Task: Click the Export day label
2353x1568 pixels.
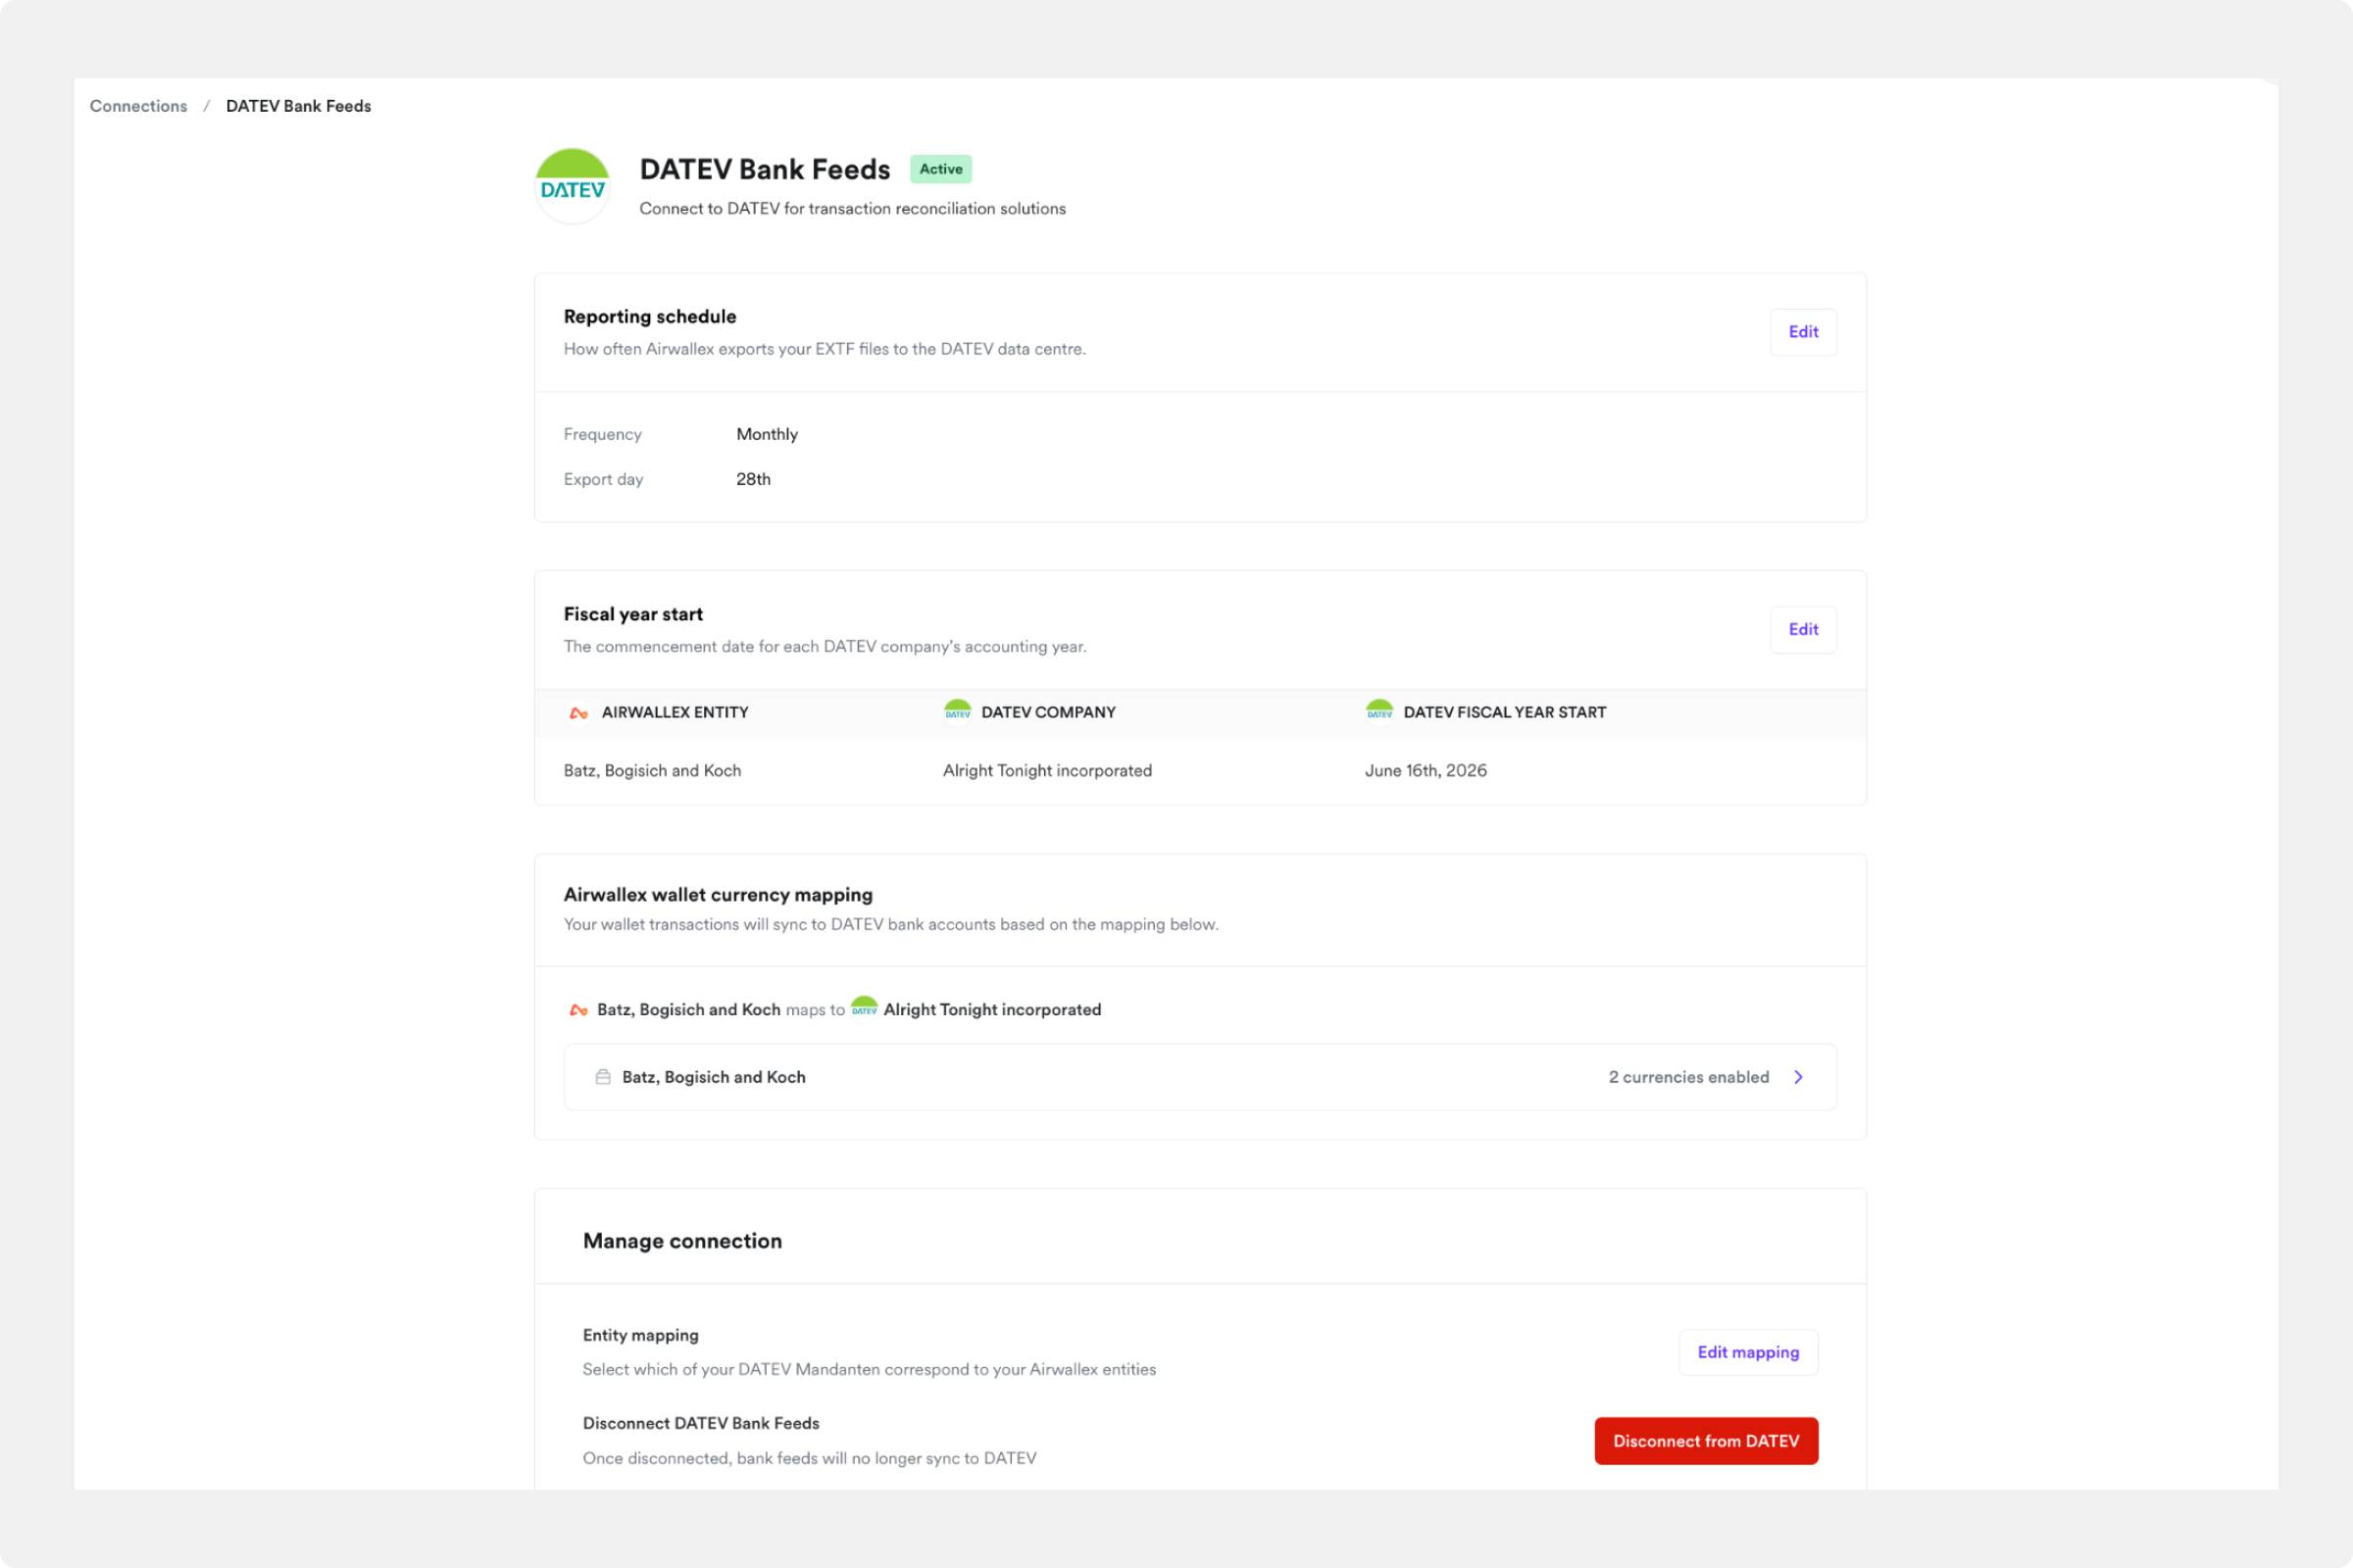Action: [603, 479]
